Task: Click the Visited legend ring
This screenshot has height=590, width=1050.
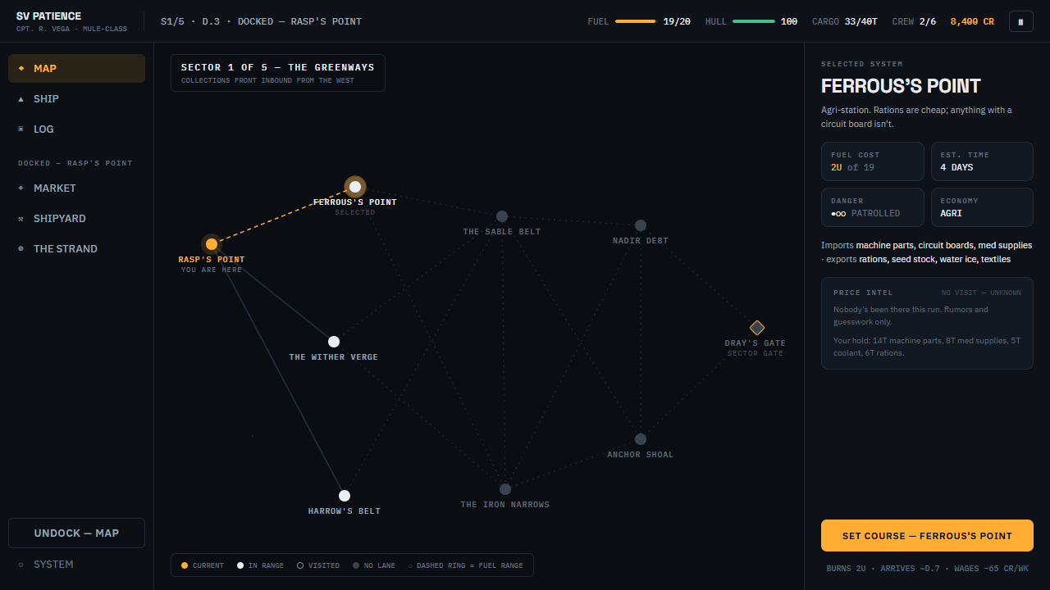Action: tap(300, 565)
